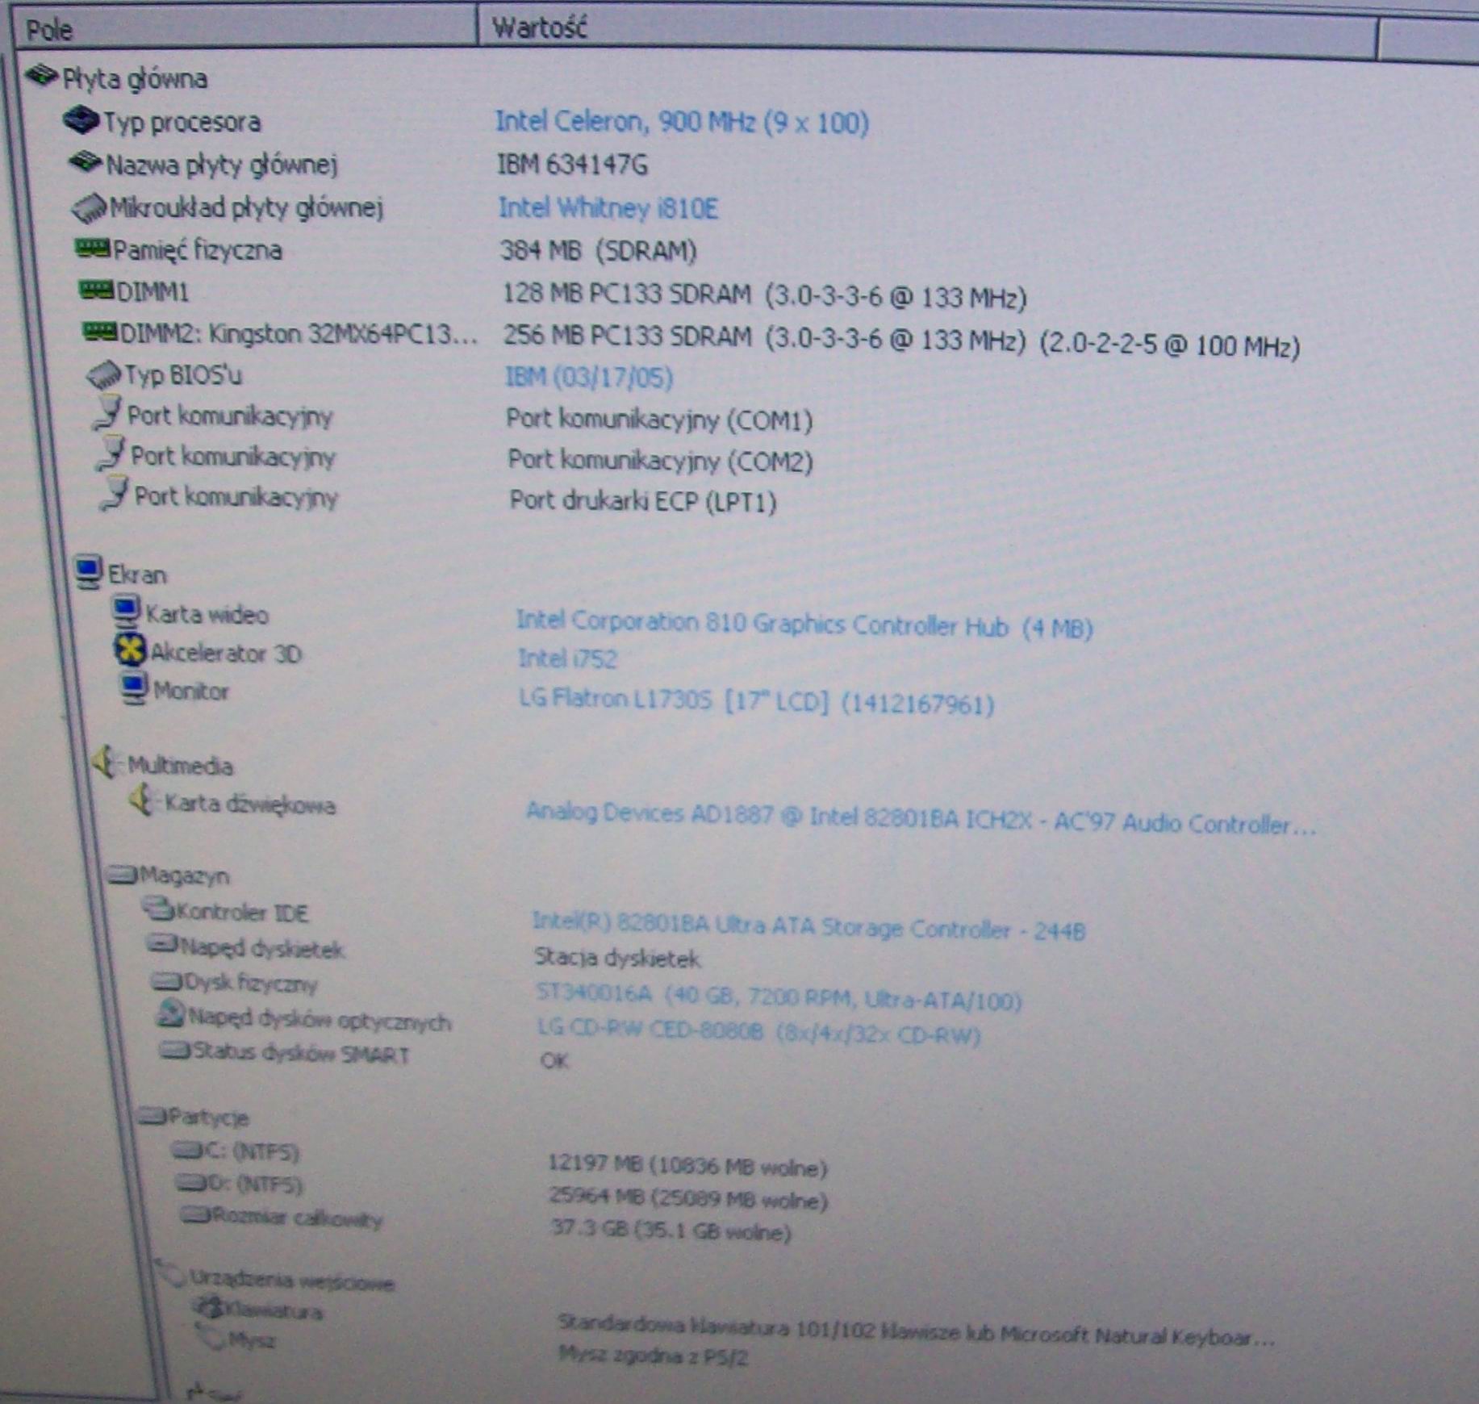Select the value 384 MB (SDRAM)

pos(598,251)
